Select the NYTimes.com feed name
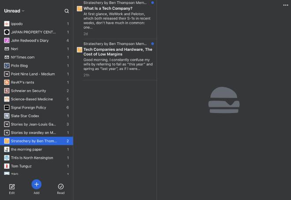The width and height of the screenshot is (291, 200). pyautogui.click(x=22, y=57)
